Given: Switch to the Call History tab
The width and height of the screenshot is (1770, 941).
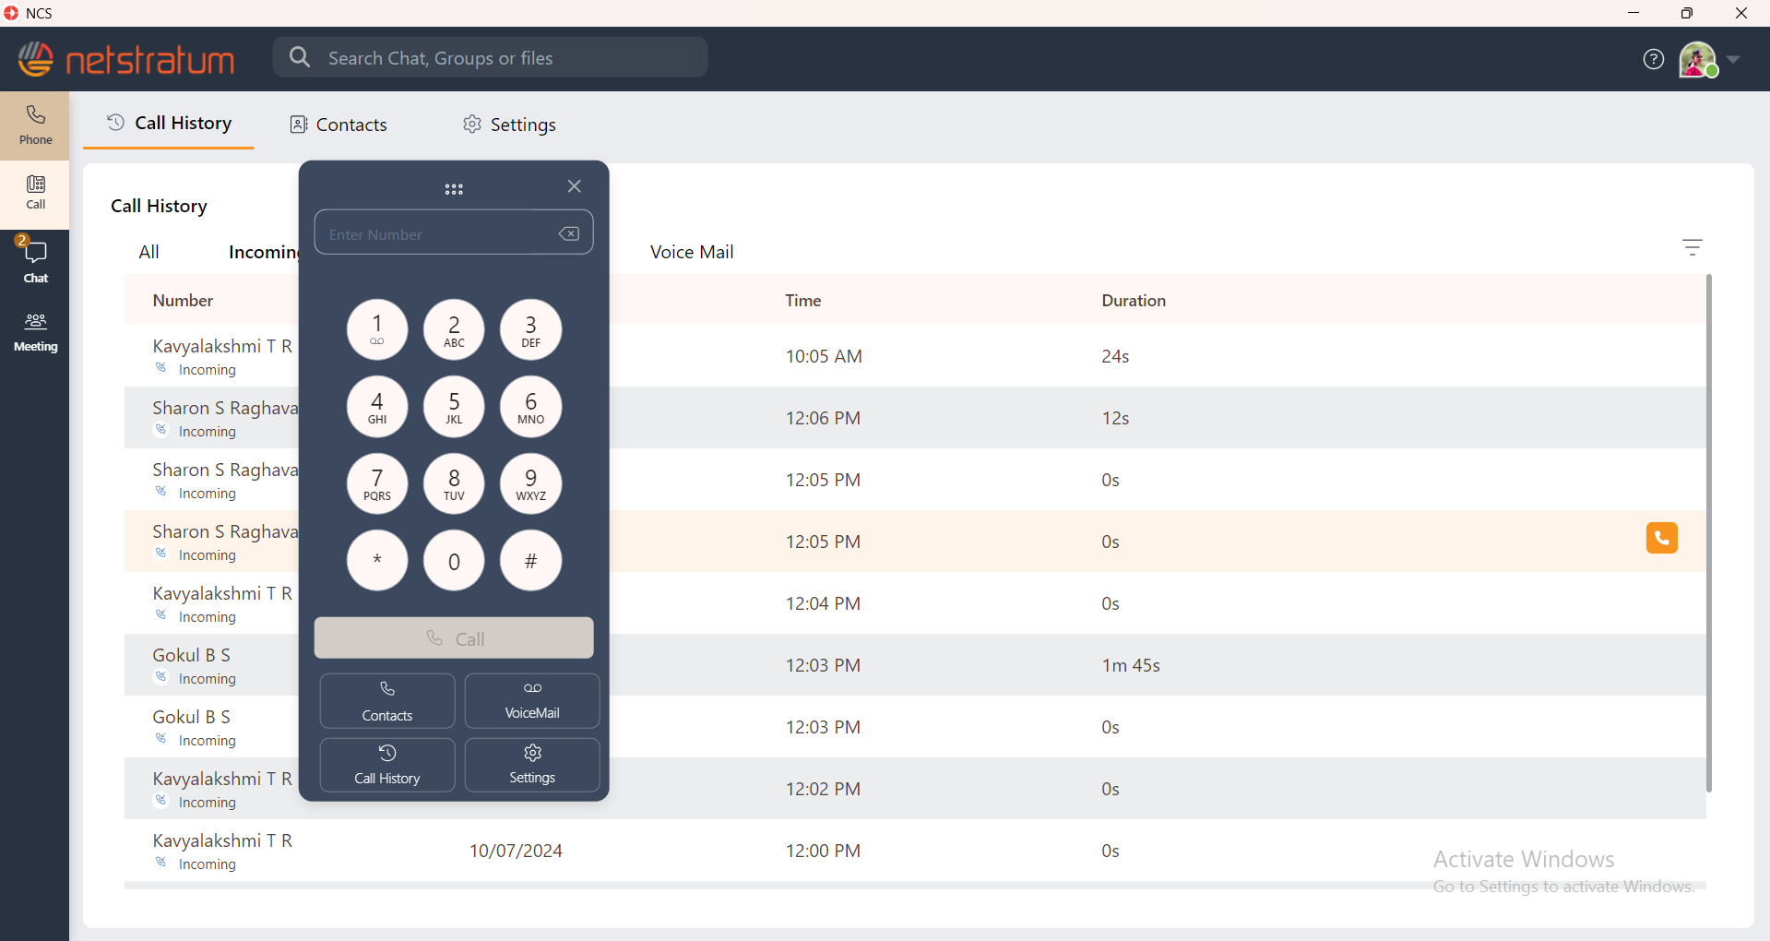Looking at the screenshot, I should coord(169,124).
